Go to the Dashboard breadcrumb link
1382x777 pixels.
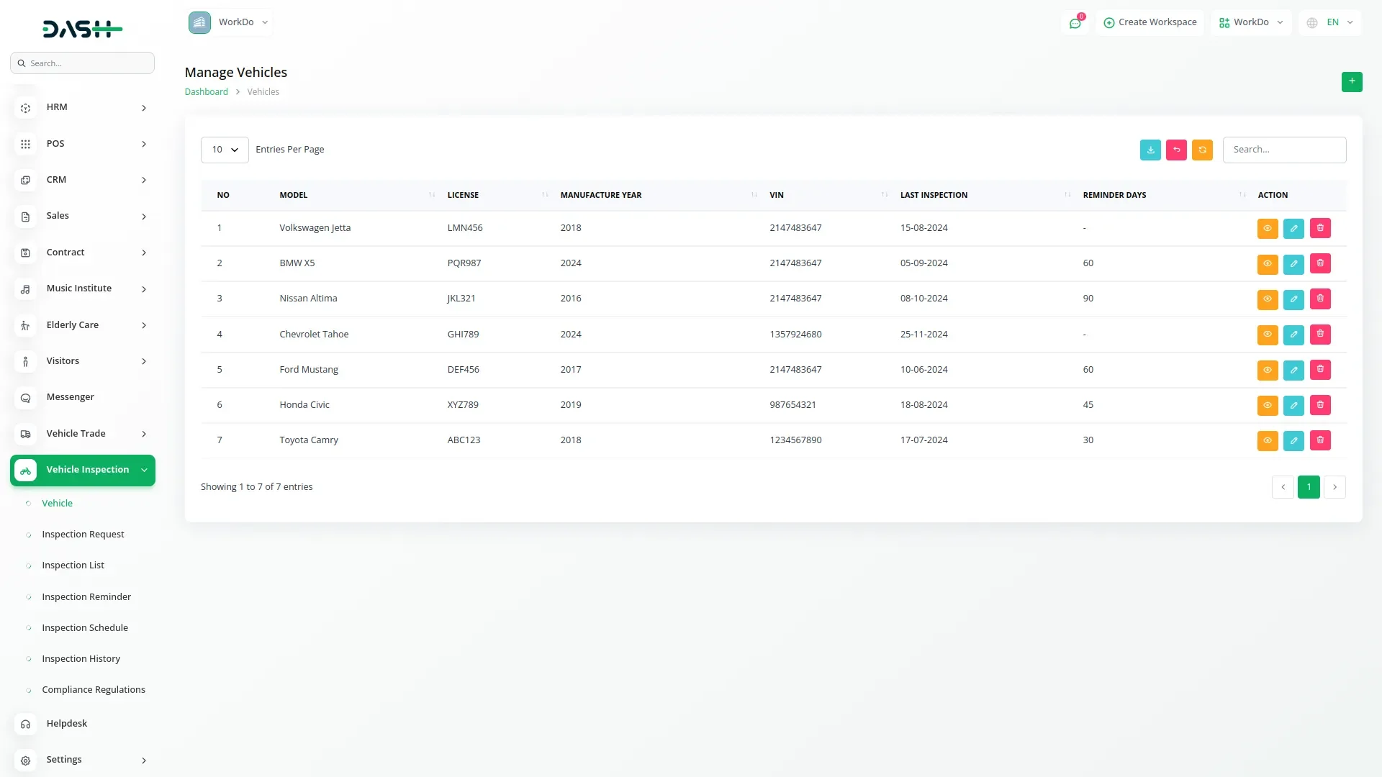(206, 91)
